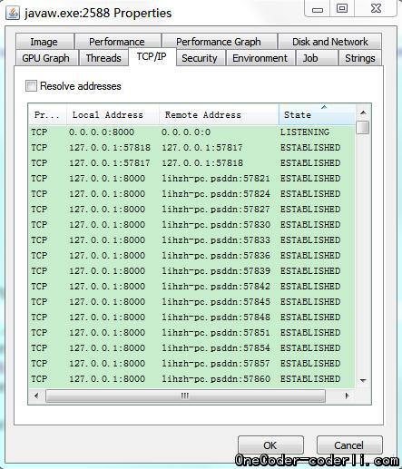Viewport: 402px width, 469px height.
Task: Open the Environment tab
Action: tap(260, 58)
